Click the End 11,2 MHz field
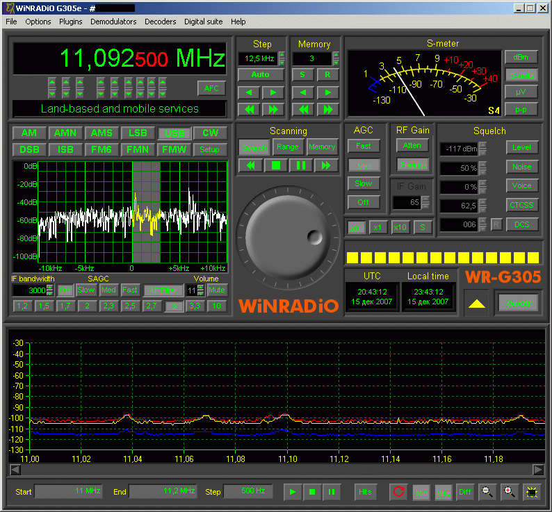552x512 pixels. [x=163, y=491]
